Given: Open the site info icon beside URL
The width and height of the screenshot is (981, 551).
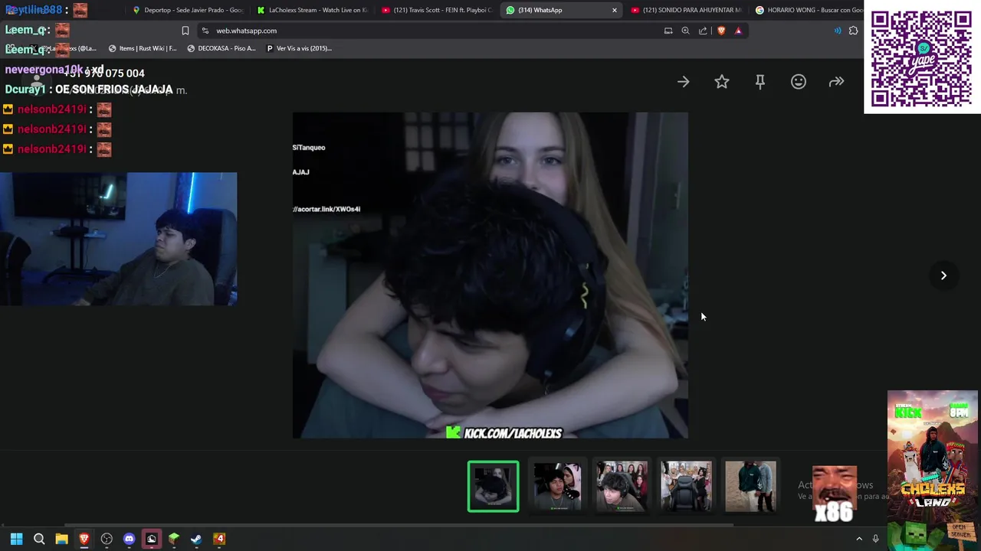Looking at the screenshot, I should click(x=205, y=31).
